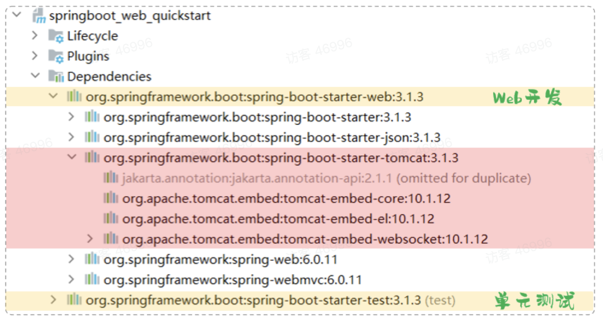Collapse the springboot_web_quickstart root node
This screenshot has height=323, width=603.
coord(17,15)
